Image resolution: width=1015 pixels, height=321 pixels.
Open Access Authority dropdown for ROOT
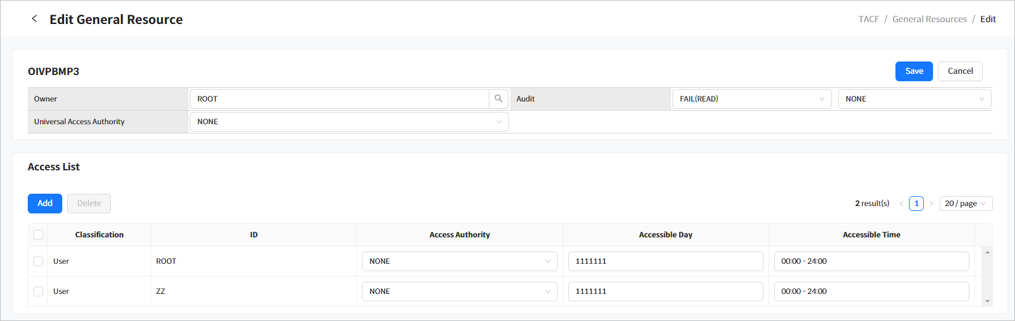click(x=459, y=261)
